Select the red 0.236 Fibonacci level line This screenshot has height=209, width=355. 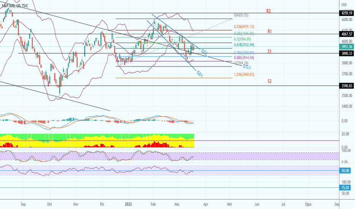tap(174, 30)
